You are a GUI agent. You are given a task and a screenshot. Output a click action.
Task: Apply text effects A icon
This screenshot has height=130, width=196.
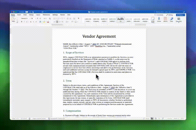[40, 22]
